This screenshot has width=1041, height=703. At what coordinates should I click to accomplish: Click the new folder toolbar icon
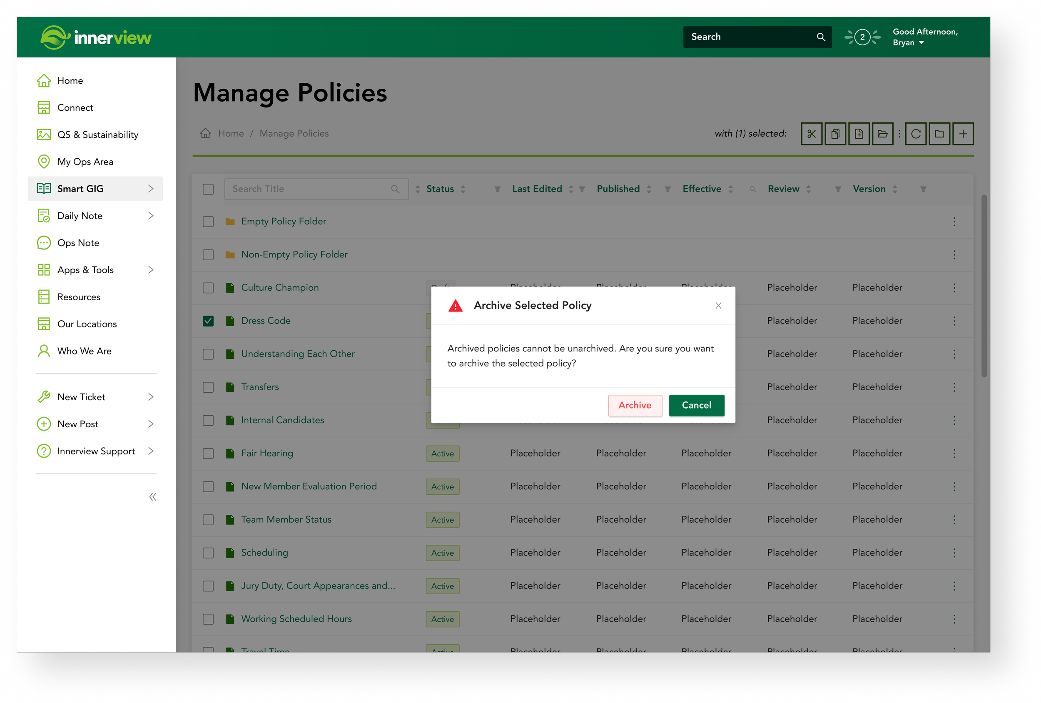[x=939, y=134]
